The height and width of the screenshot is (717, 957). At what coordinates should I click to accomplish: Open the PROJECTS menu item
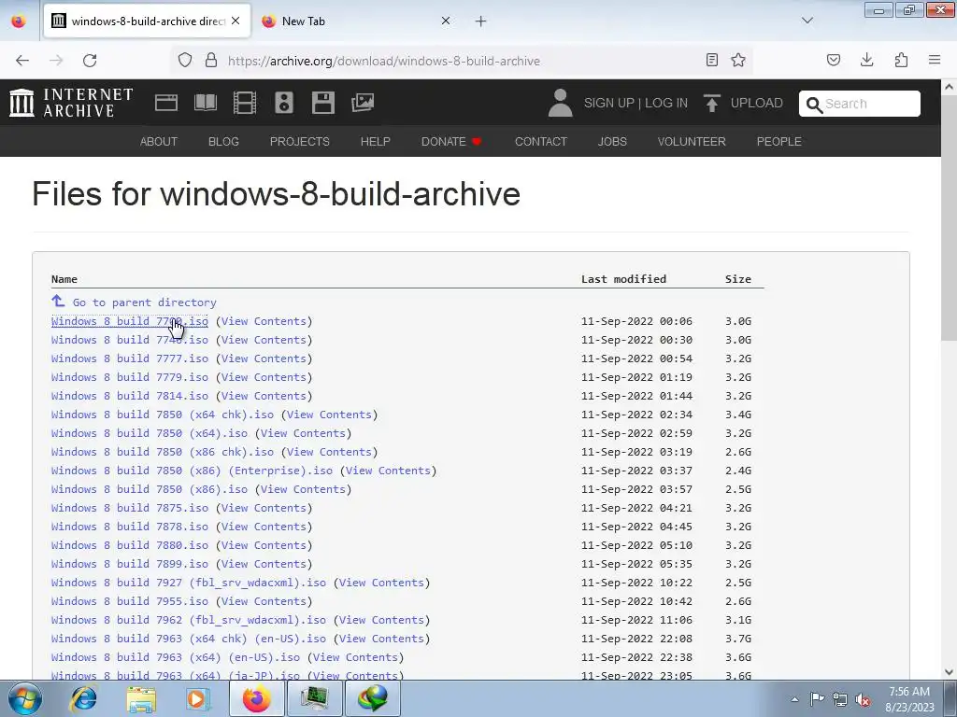[300, 142]
